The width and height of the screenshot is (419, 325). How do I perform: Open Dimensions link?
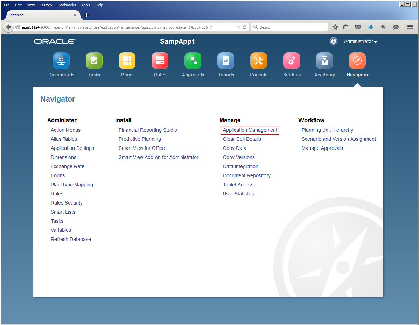point(64,157)
